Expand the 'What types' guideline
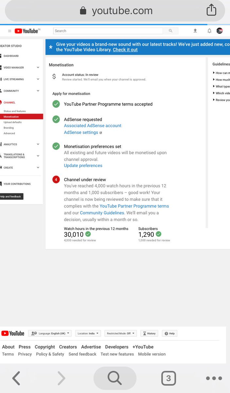Viewport: 230px width, 393px height. (221, 86)
